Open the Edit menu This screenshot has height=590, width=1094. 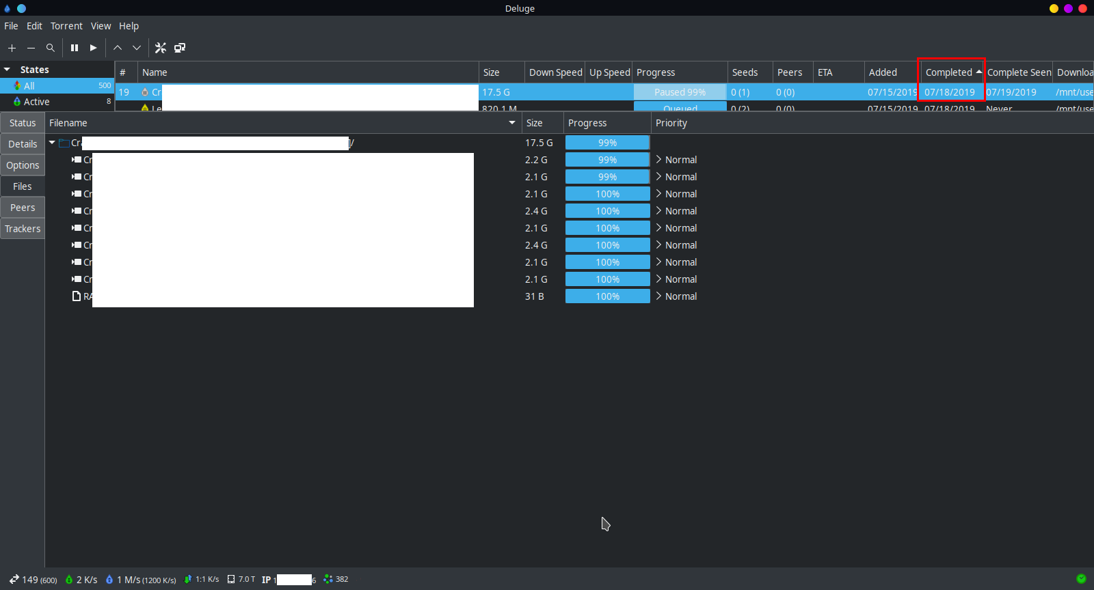[x=34, y=26]
